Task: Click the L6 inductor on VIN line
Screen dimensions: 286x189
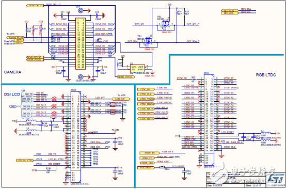Action: 31,121
